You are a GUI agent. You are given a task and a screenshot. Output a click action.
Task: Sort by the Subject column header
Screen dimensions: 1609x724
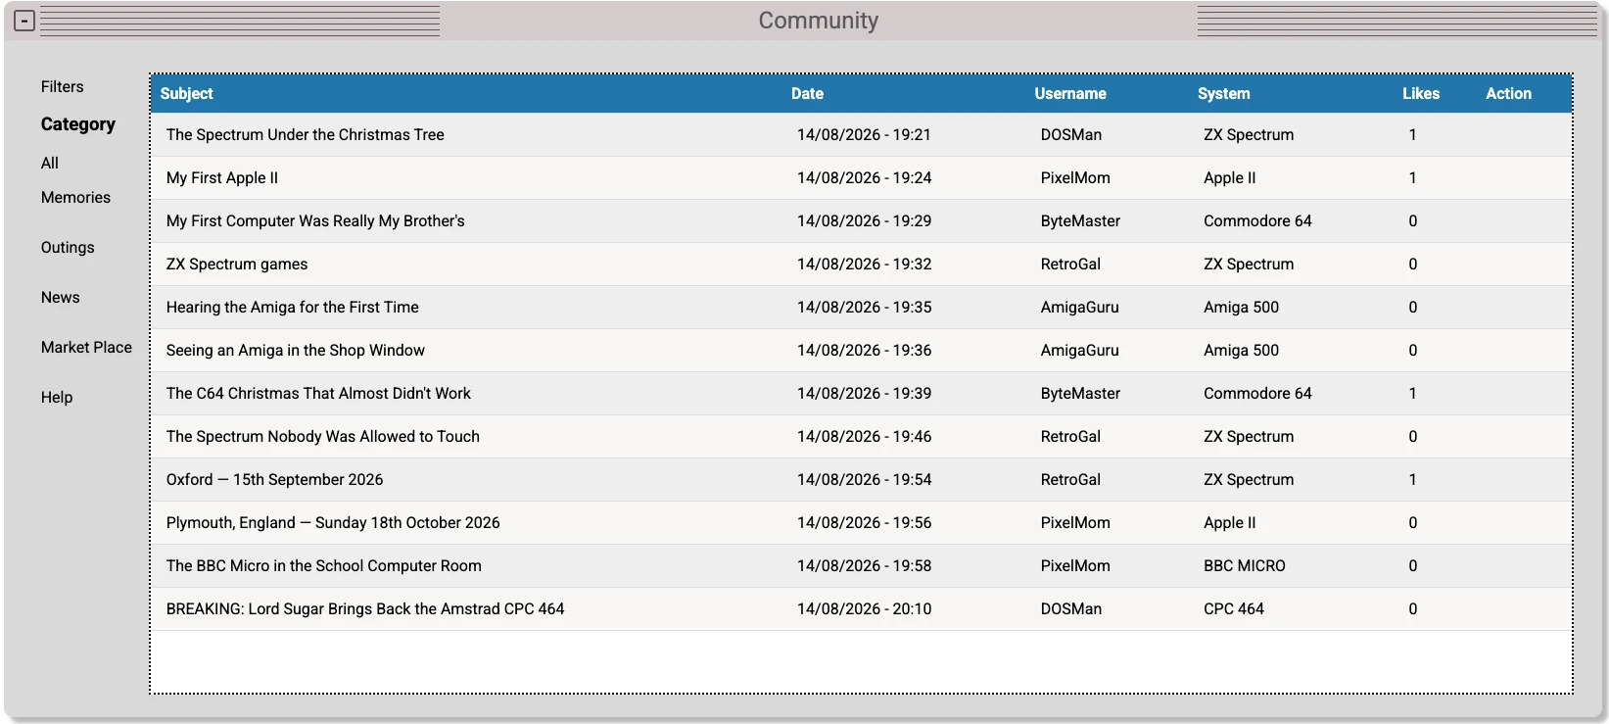click(x=187, y=93)
